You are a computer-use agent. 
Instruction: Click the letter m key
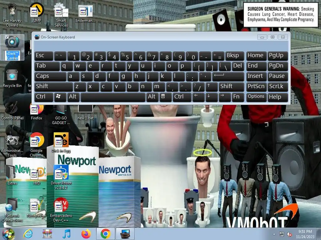(159, 87)
